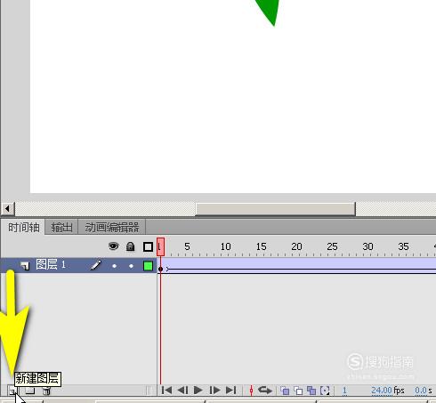
Task: Switch to the 时间轴 tab
Action: point(23,228)
